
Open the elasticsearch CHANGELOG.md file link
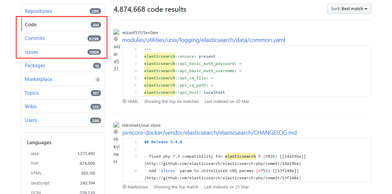click(x=209, y=133)
